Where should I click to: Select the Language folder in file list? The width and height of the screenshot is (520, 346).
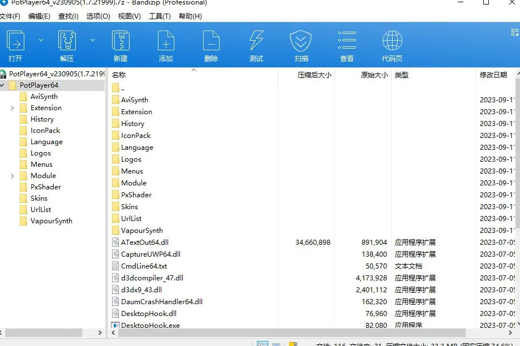(x=137, y=148)
